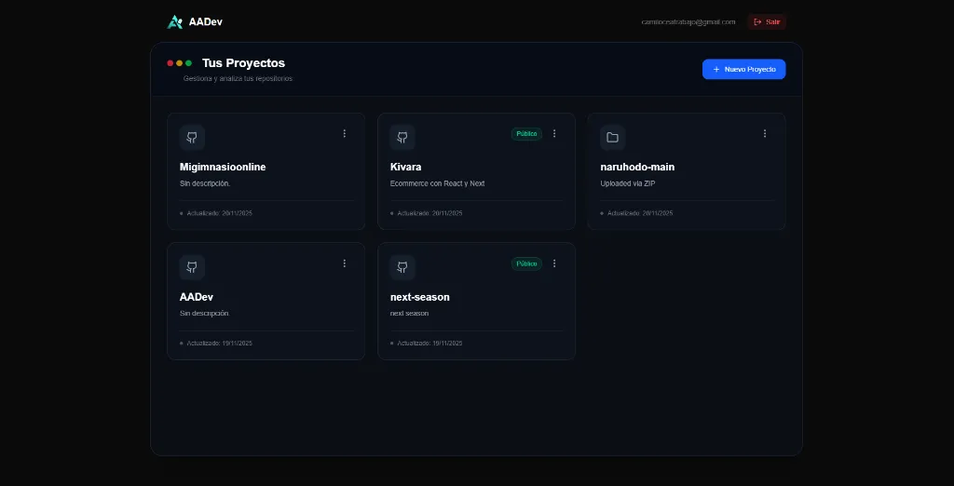This screenshot has width=954, height=486.
Task: Click the Nuevo Proyecto button
Action: point(743,70)
